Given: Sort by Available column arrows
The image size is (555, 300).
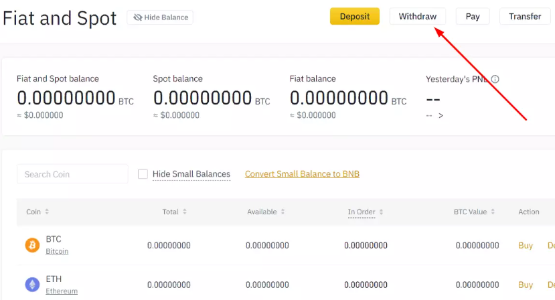Looking at the screenshot, I should tap(283, 212).
